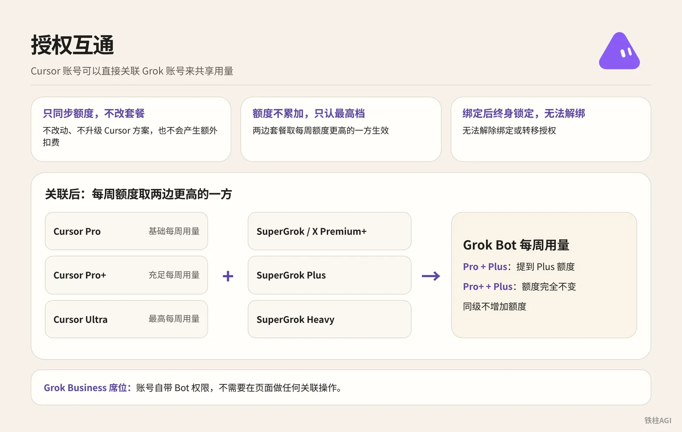Click the heading 额度不累加，只认最高档
The width and height of the screenshot is (682, 432).
pos(309,113)
